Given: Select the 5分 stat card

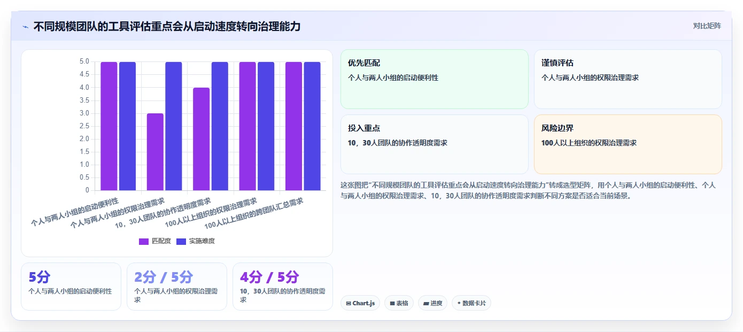Looking at the screenshot, I should [x=71, y=287].
